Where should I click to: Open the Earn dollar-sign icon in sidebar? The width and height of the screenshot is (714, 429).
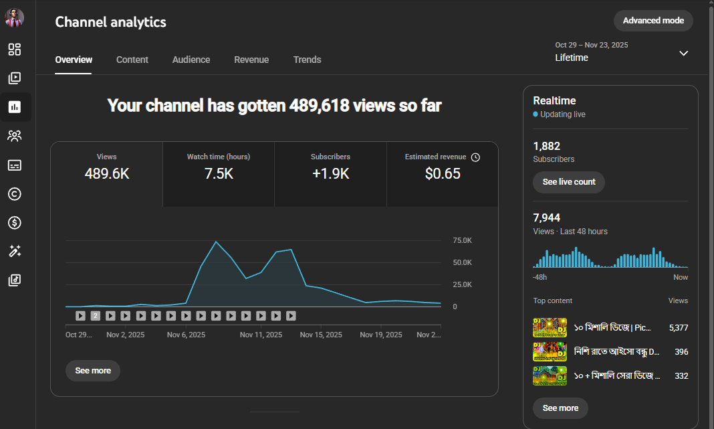pos(15,223)
